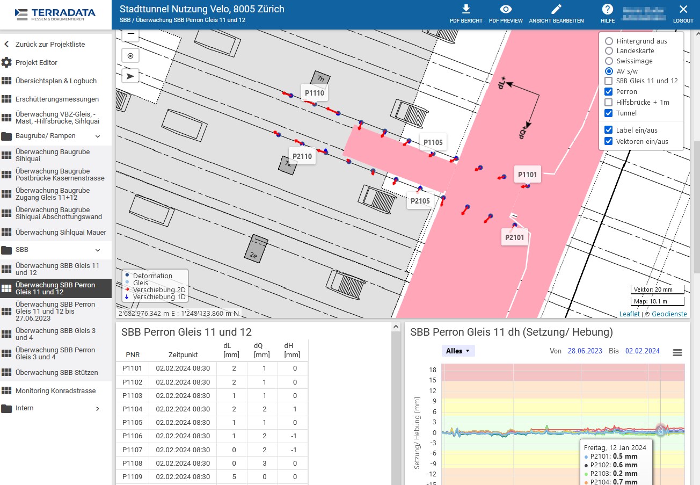Download the PDF Bericht report

(465, 10)
